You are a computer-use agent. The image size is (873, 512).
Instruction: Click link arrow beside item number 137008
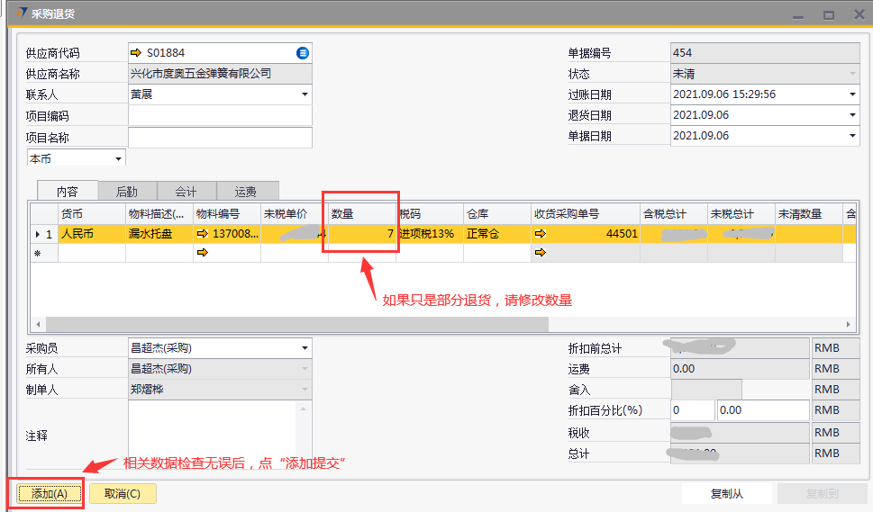(x=203, y=234)
